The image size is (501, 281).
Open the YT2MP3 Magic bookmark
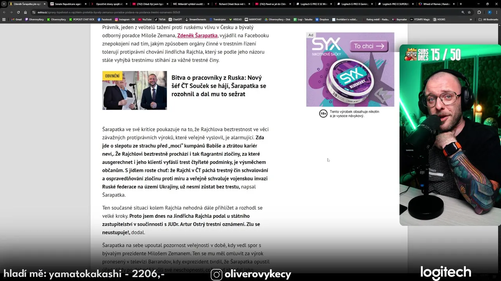coord(421,19)
